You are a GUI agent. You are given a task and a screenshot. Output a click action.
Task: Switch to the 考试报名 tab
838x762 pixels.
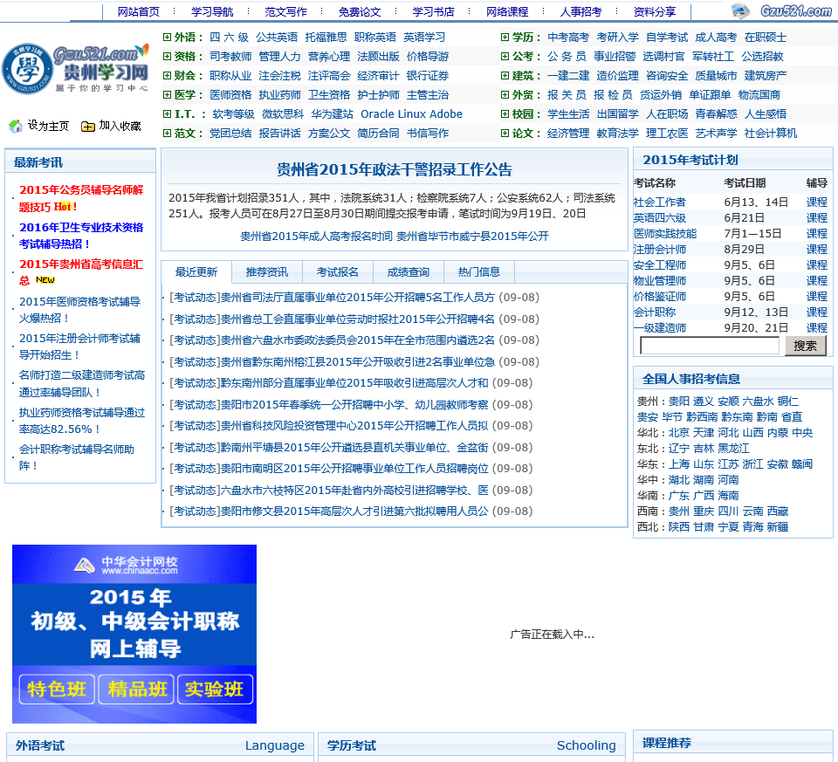click(x=337, y=272)
